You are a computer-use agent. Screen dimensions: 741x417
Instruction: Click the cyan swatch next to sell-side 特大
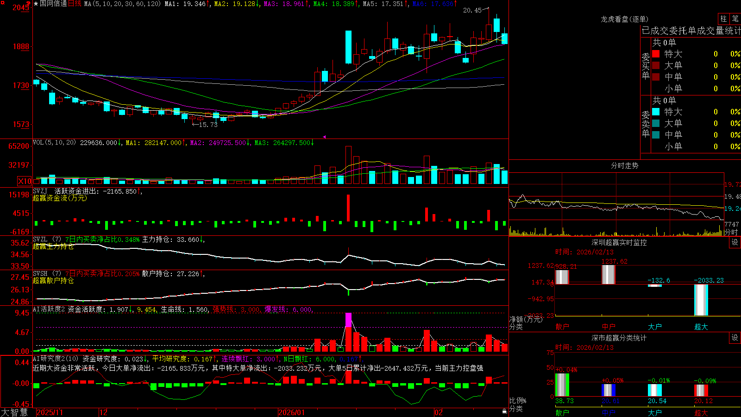coord(656,112)
